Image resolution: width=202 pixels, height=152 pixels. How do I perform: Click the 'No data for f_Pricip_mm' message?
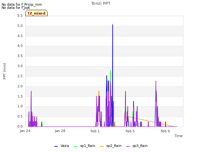pyautogui.click(x=22, y=4)
